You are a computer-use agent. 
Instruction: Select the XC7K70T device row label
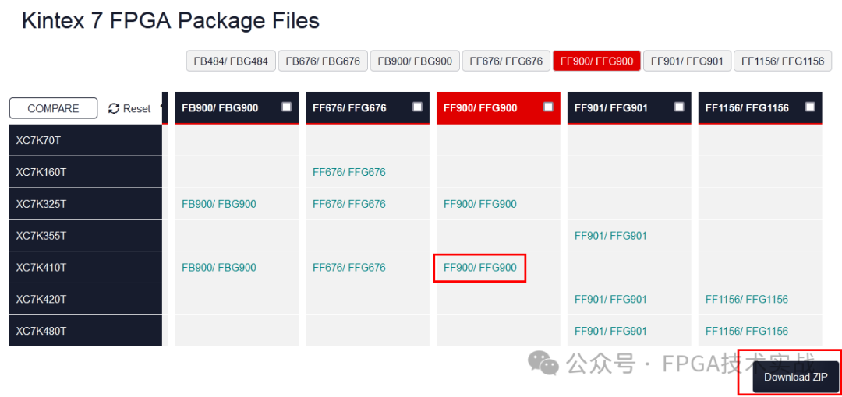[x=38, y=140]
